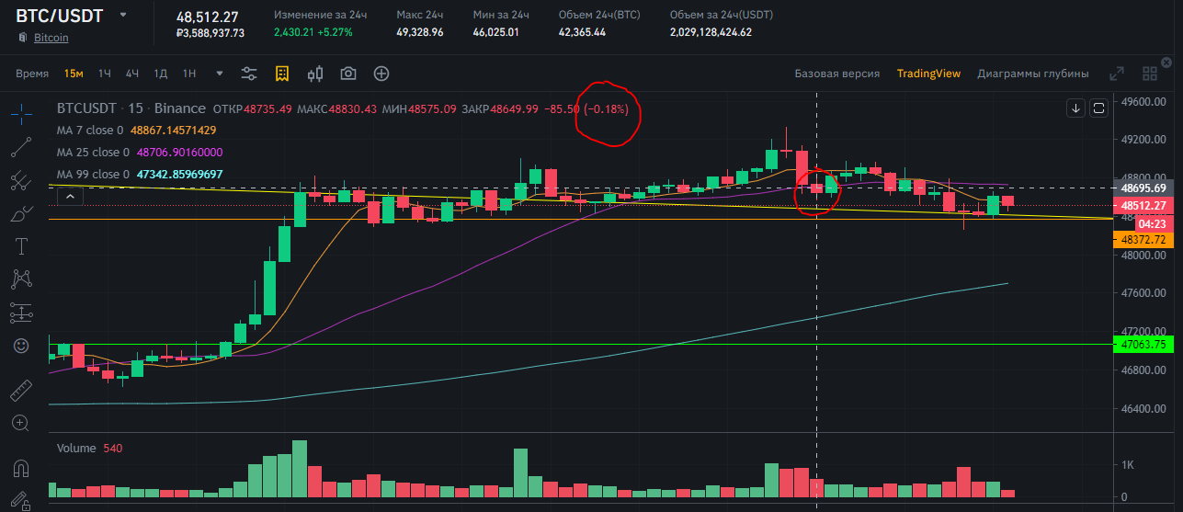Click the MA 25 close 0 indicator label
1183x512 pixels.
point(94,153)
